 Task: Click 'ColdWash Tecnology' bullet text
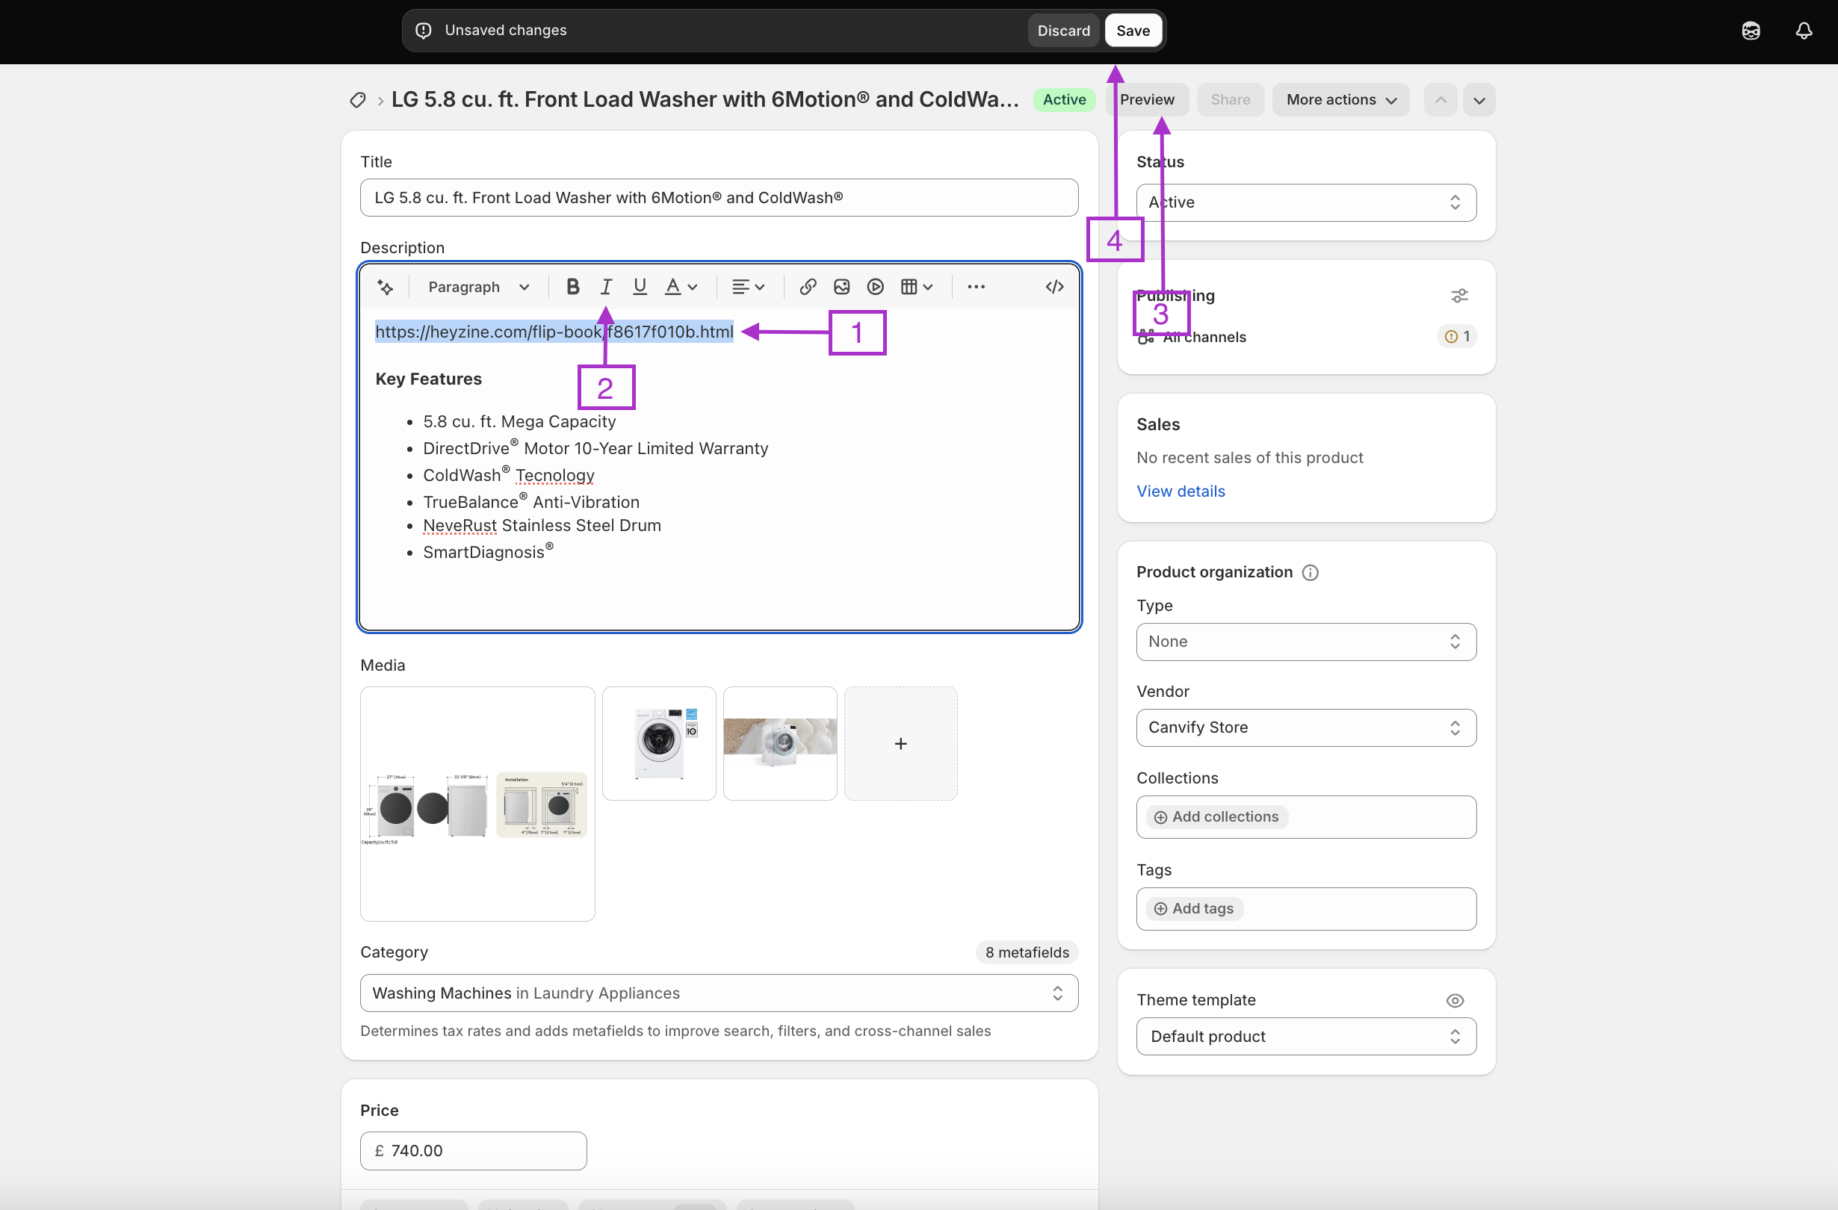click(x=508, y=475)
